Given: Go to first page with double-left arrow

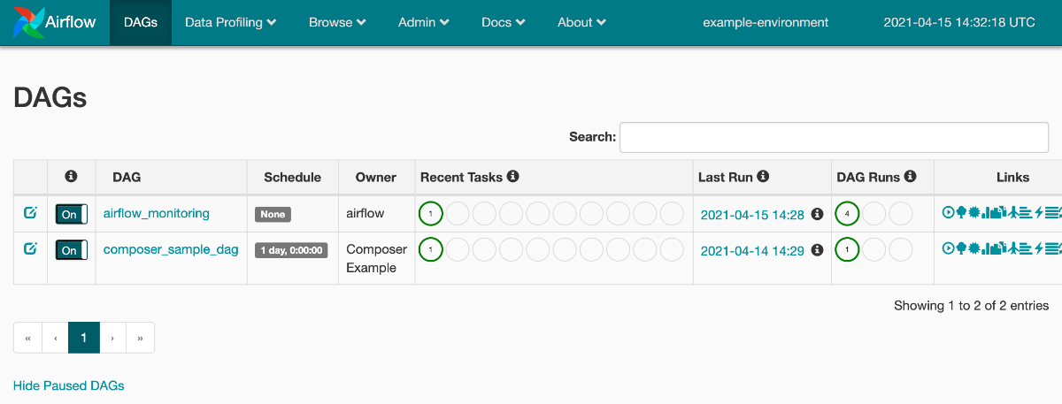Looking at the screenshot, I should click(x=27, y=338).
